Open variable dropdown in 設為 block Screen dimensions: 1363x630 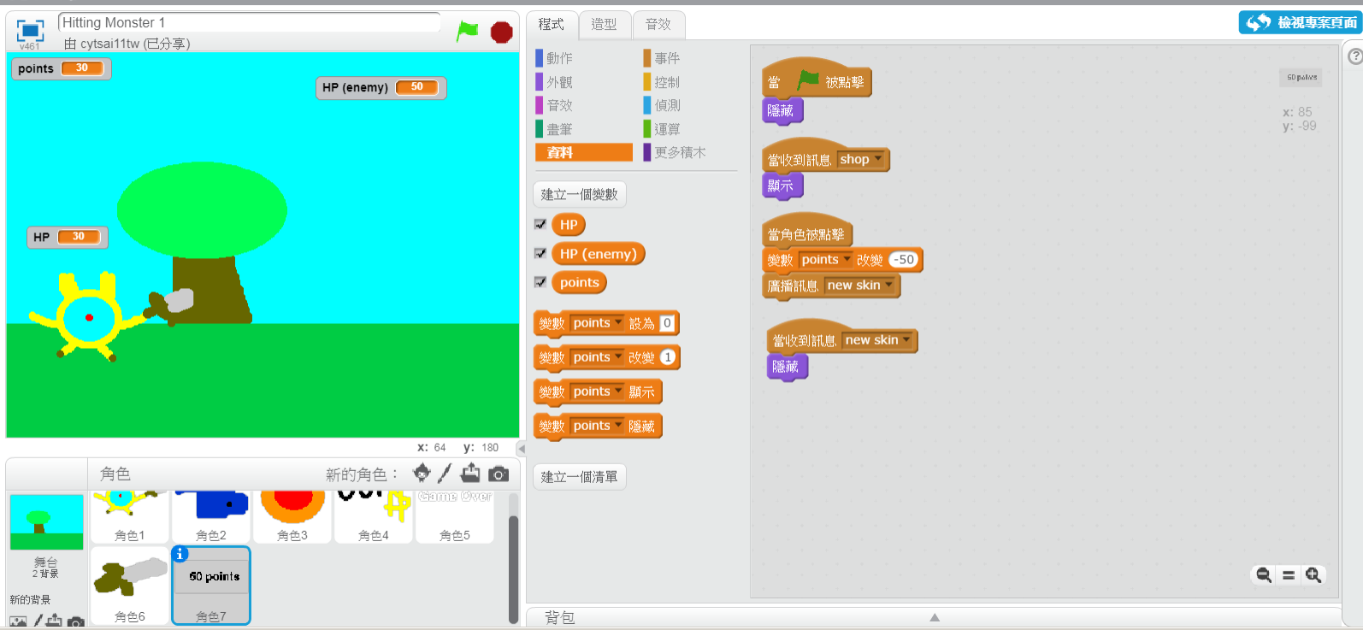tap(598, 323)
